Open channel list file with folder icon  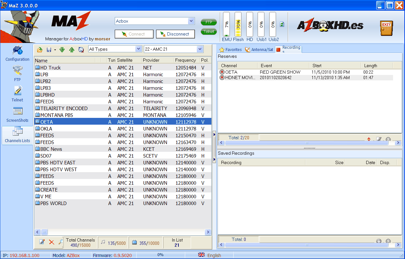(40, 50)
